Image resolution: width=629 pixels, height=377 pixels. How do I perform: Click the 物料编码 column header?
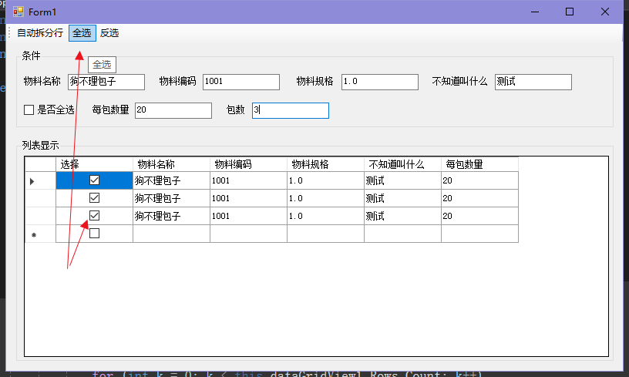(x=248, y=164)
